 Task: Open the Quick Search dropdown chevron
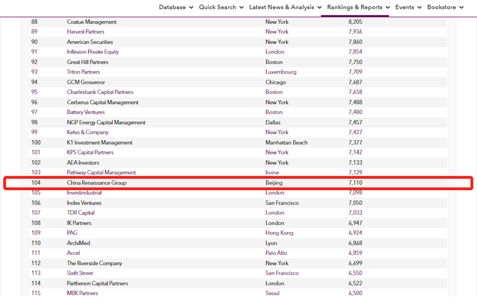(241, 7)
